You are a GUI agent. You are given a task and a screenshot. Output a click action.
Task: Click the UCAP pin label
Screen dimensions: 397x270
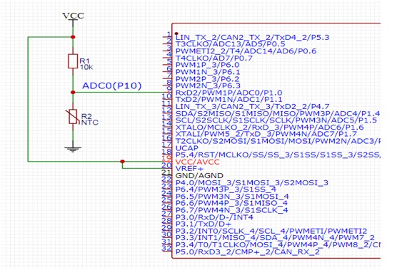pyautogui.click(x=187, y=148)
